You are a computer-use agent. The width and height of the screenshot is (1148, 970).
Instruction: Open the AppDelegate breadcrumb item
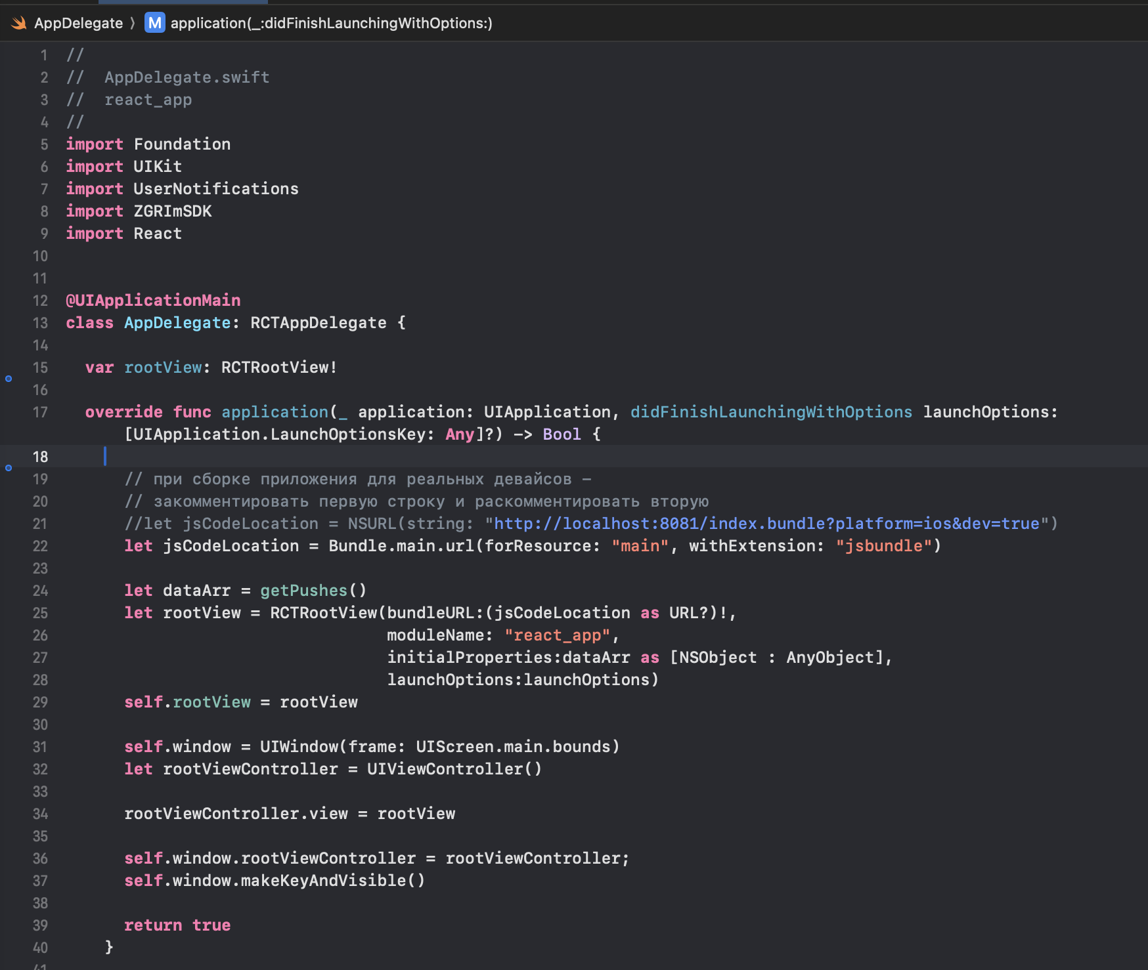[x=78, y=24]
